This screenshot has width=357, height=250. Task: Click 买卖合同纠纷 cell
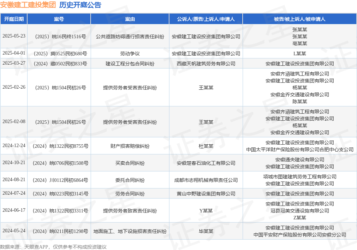pos(130,163)
